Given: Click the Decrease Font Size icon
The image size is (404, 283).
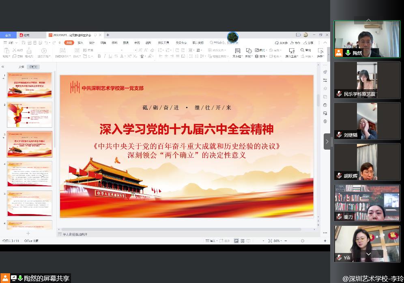Looking at the screenshot, I should [146, 50].
